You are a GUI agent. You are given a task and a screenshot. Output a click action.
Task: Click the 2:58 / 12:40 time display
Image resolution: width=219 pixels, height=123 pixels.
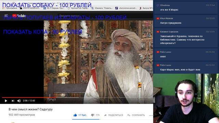(29, 101)
